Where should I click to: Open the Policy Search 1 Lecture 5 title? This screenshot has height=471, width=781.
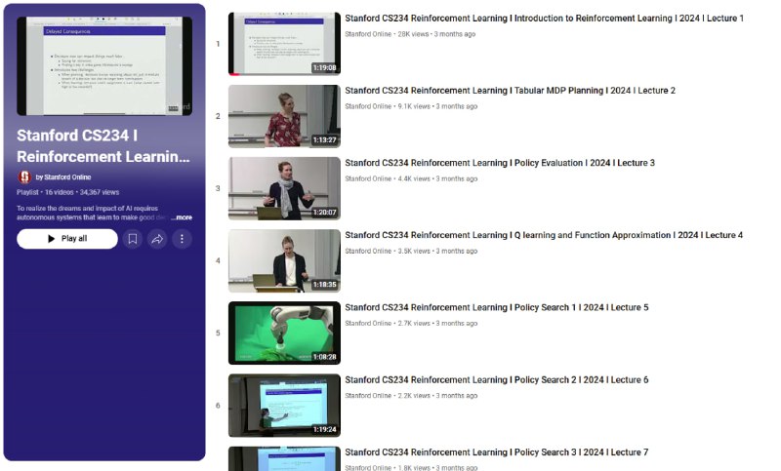(497, 307)
